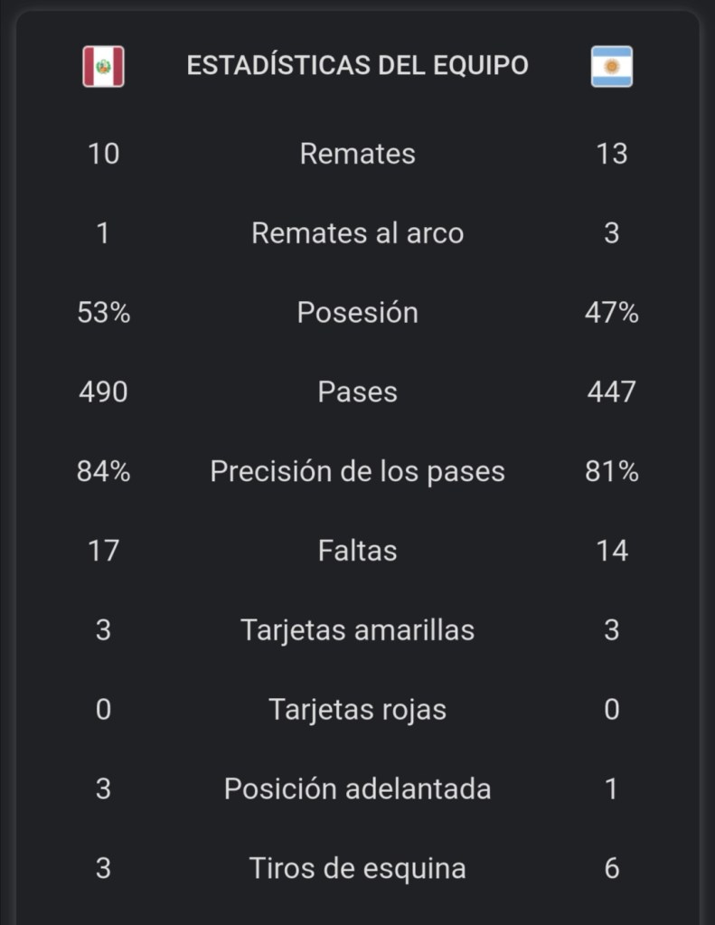Tap Argentina's 13 shots value

pyautogui.click(x=612, y=154)
